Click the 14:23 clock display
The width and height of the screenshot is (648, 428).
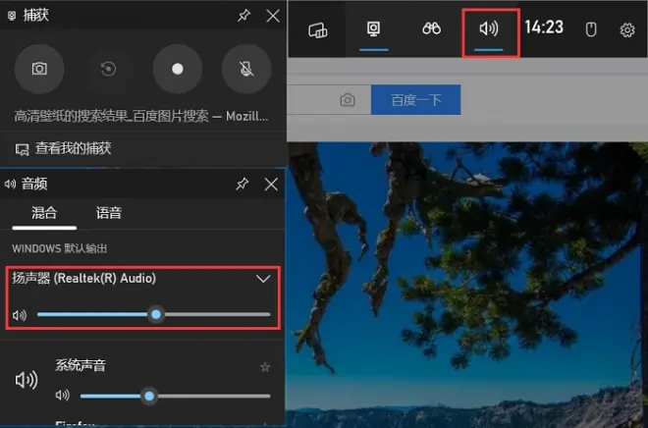pos(544,27)
